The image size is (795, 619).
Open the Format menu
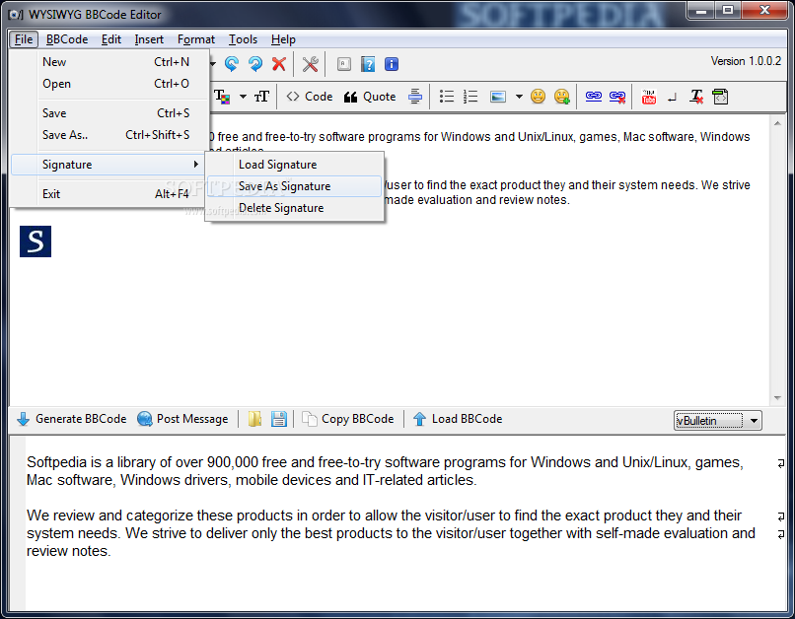coord(195,39)
